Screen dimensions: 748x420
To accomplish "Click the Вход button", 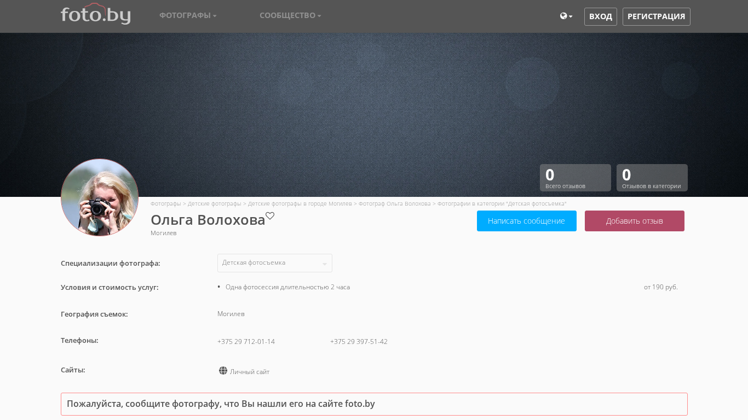I will tap(600, 16).
